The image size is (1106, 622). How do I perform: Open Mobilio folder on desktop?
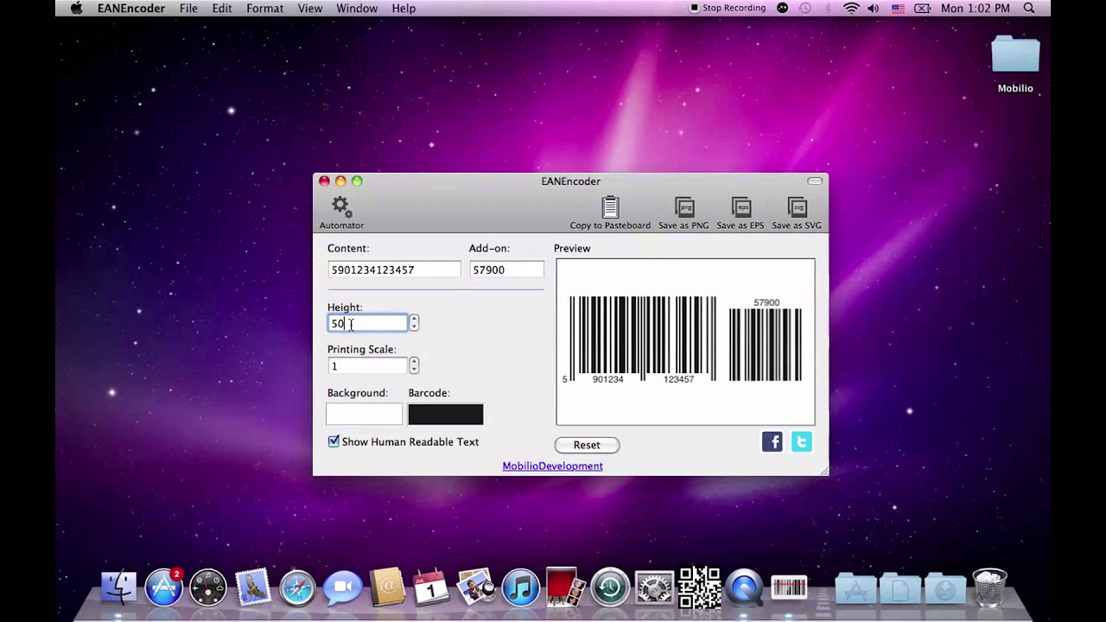pos(1015,55)
